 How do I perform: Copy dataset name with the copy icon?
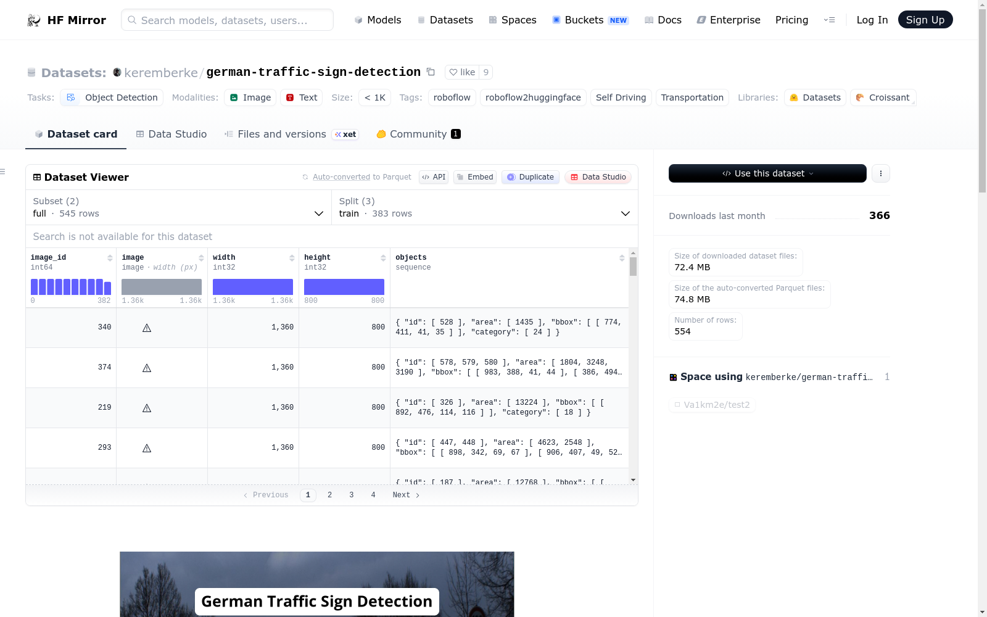pyautogui.click(x=431, y=72)
